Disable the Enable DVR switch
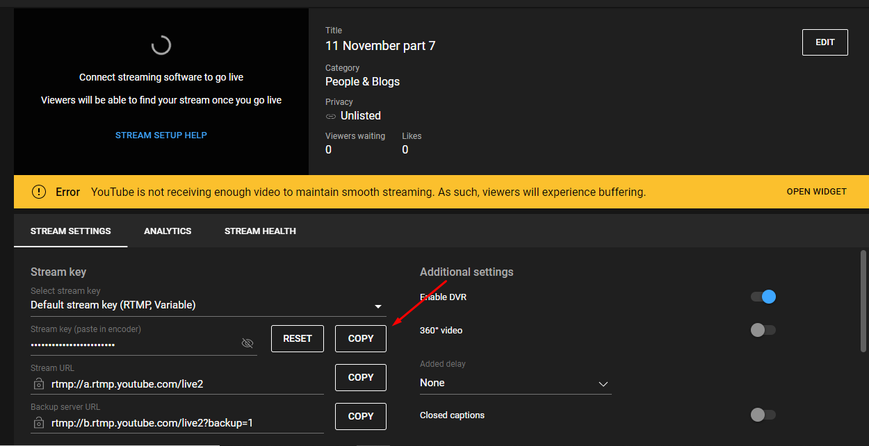869x446 pixels. [x=763, y=297]
